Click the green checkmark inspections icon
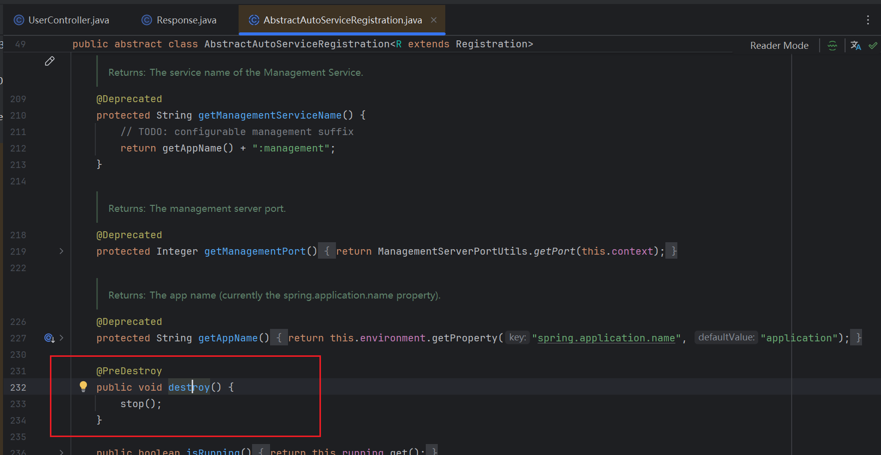Image resolution: width=881 pixels, height=455 pixels. coord(873,45)
